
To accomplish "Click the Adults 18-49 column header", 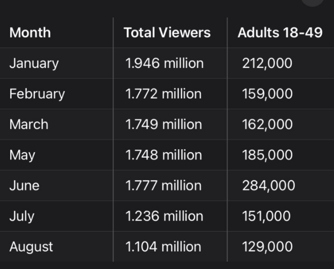I will click(x=280, y=33).
